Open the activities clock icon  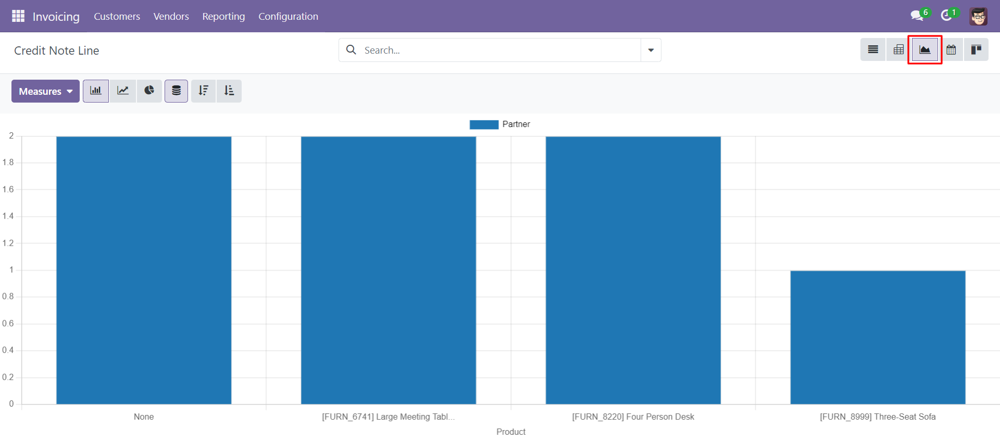coord(946,16)
